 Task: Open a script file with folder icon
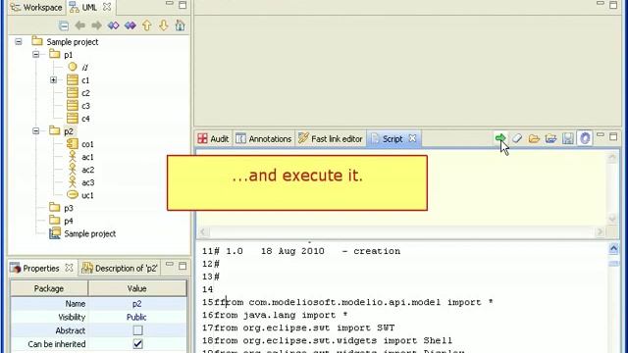pos(534,139)
